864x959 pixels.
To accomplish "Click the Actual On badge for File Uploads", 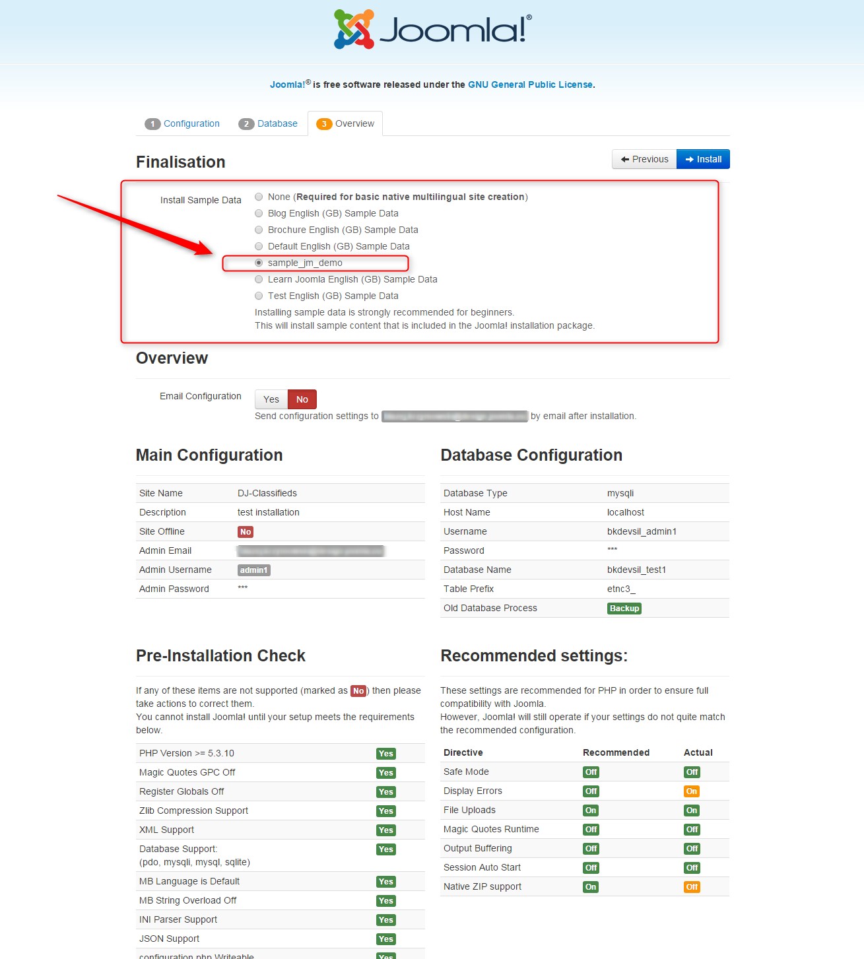I will tap(692, 810).
